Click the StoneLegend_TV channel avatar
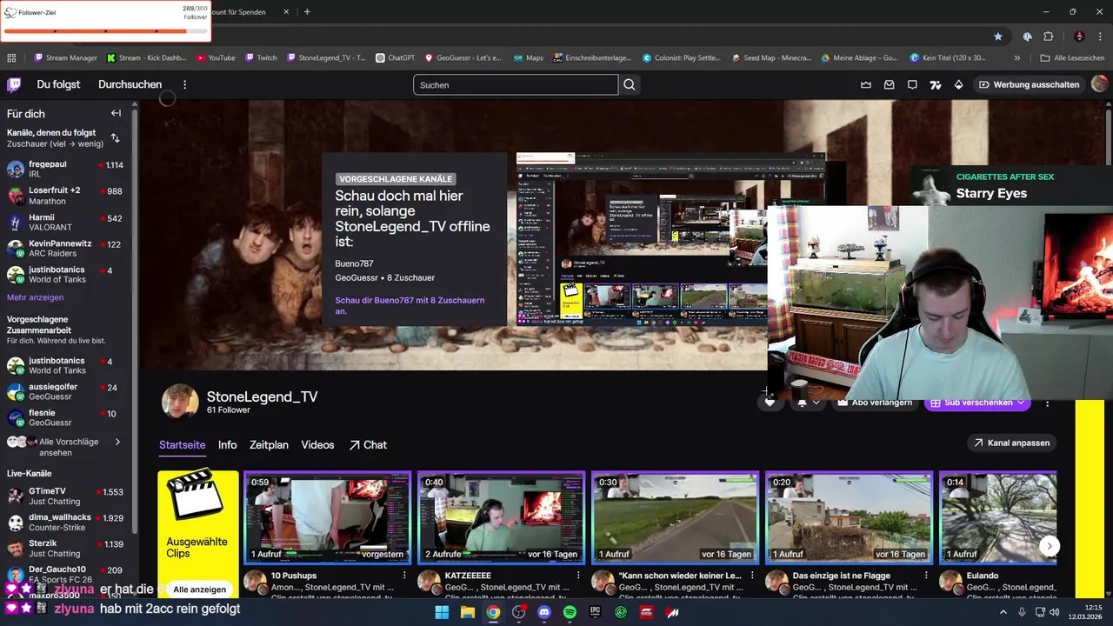 point(180,402)
